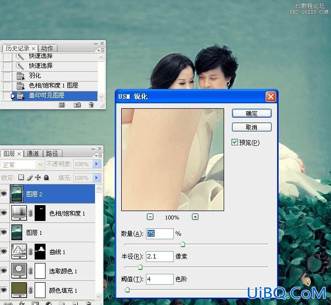Viewport: 331px width, 305px height.
Task: Click link icon on 曲线 1 layer
Action: 31,252
